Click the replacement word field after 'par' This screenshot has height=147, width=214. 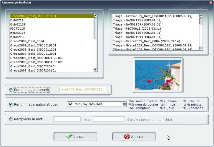click(x=109, y=119)
